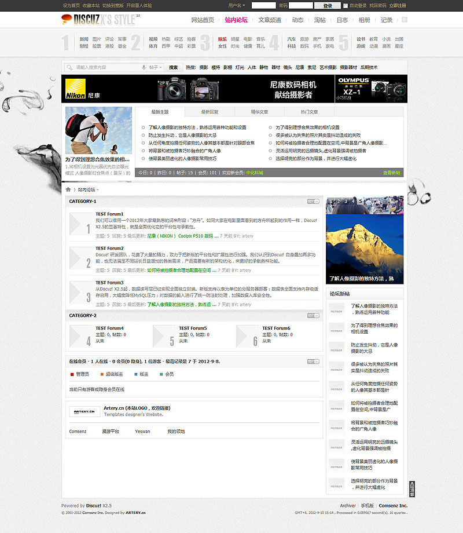The width and height of the screenshot is (463, 533).
Task: Switch to the 精华文章 tab
Action: click(x=259, y=112)
